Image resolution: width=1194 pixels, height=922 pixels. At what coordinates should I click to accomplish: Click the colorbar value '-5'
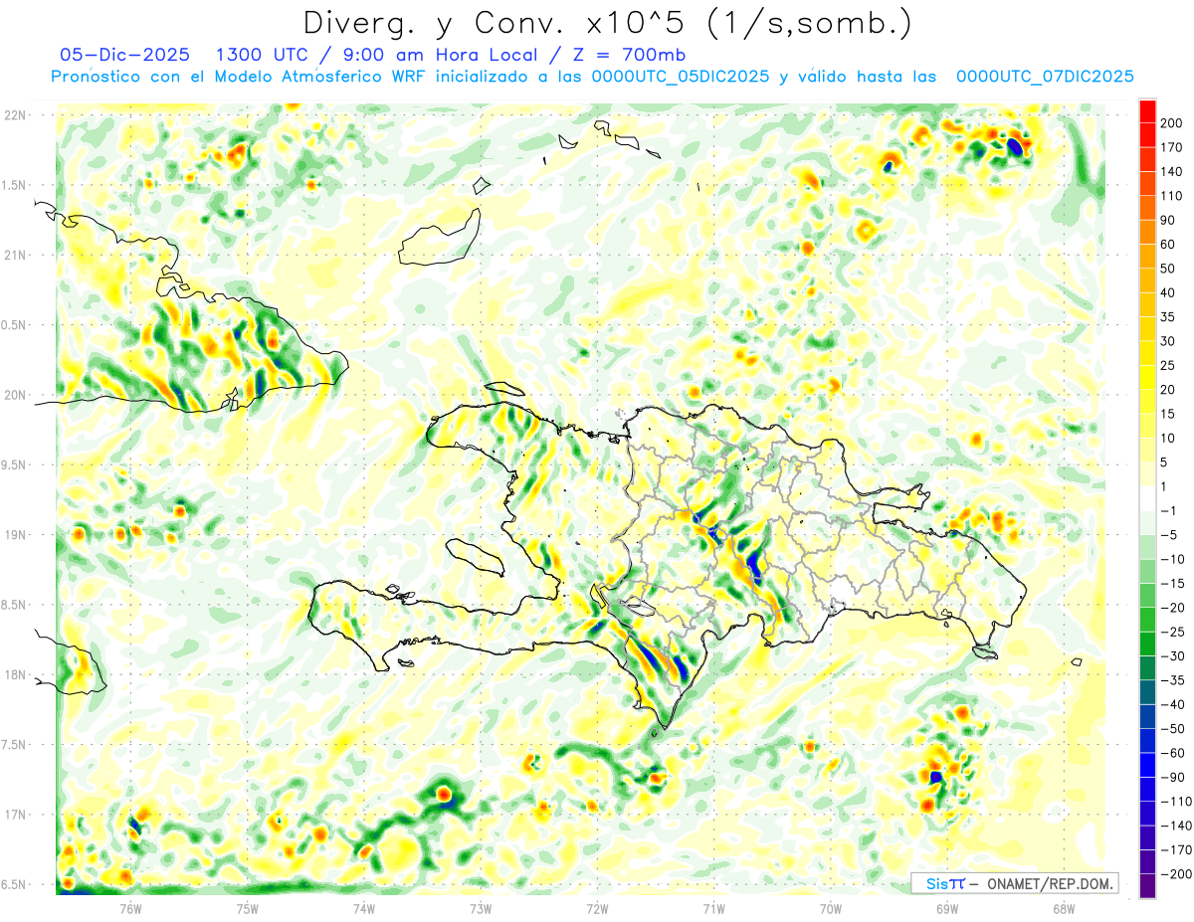pos(1171,535)
